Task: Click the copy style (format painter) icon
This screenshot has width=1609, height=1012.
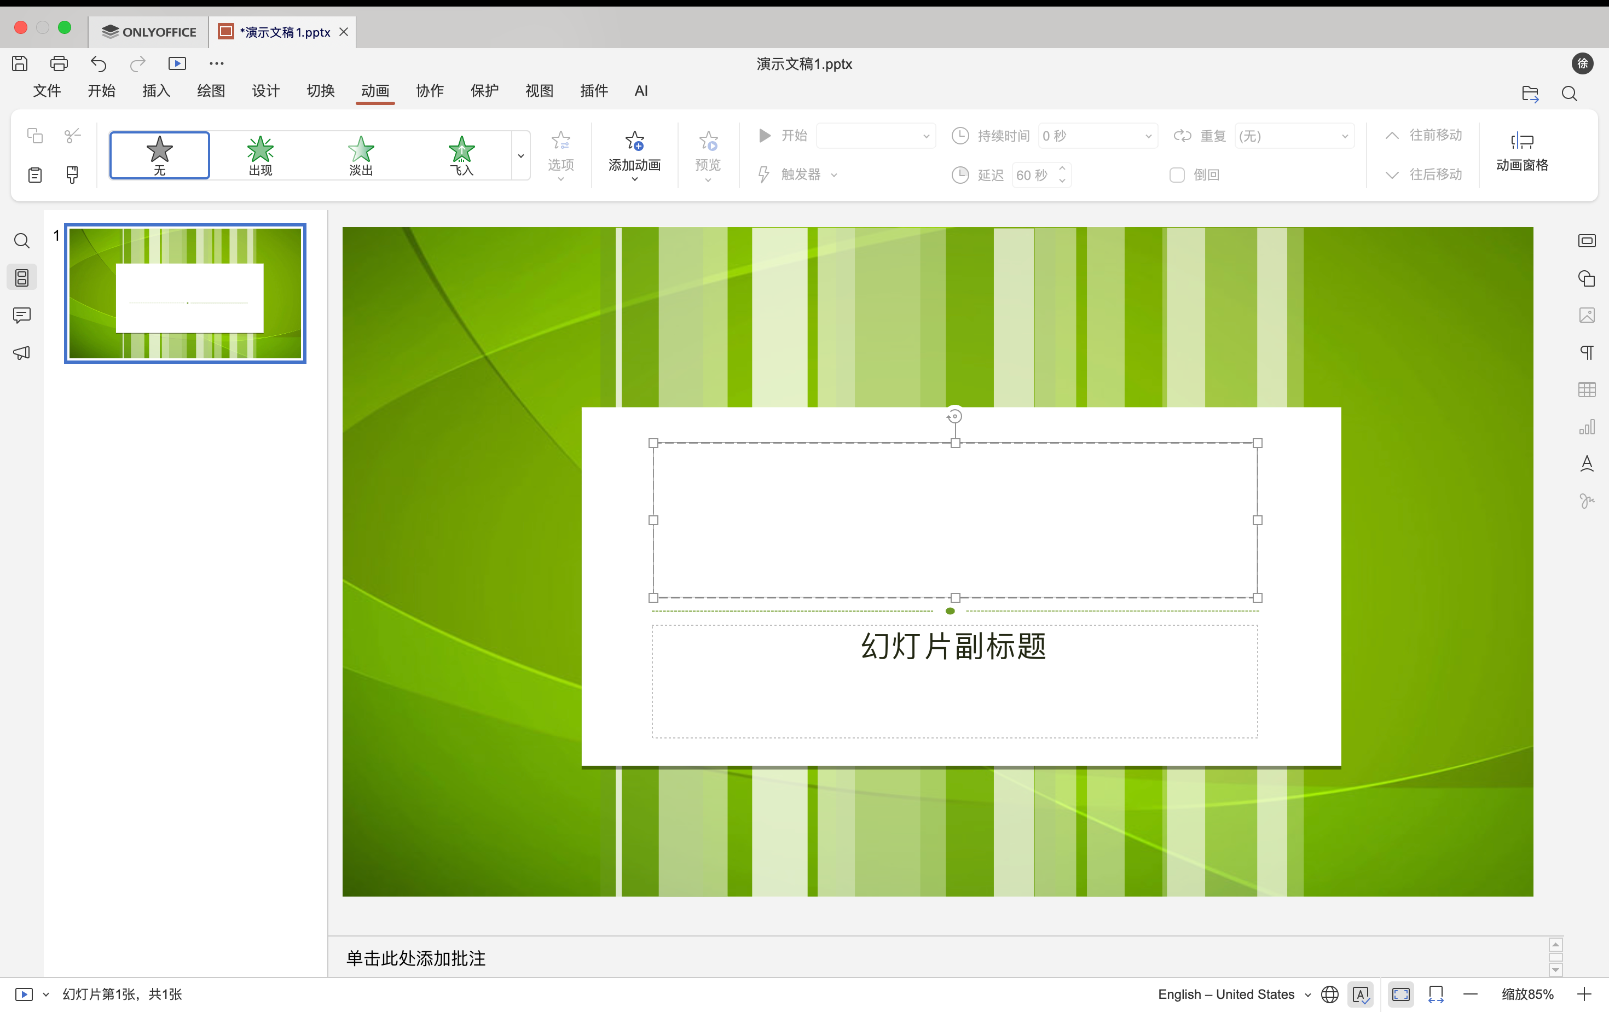Action: [72, 175]
